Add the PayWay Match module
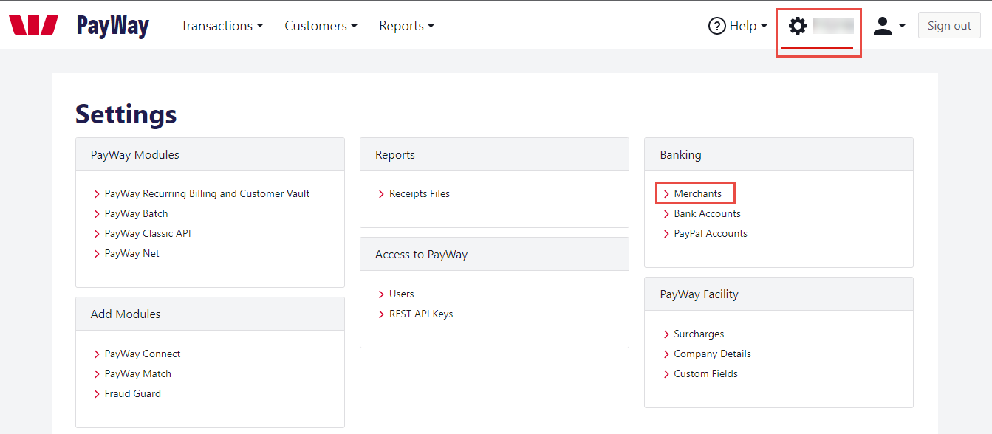 click(138, 374)
